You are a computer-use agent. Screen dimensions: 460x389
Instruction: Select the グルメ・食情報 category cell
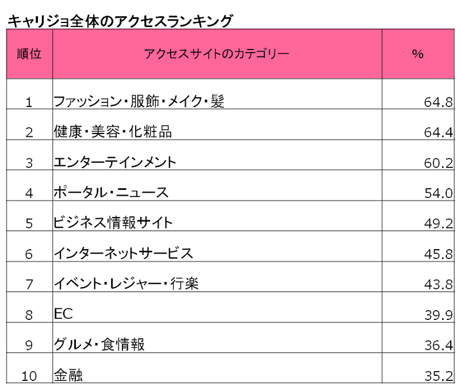coord(99,345)
